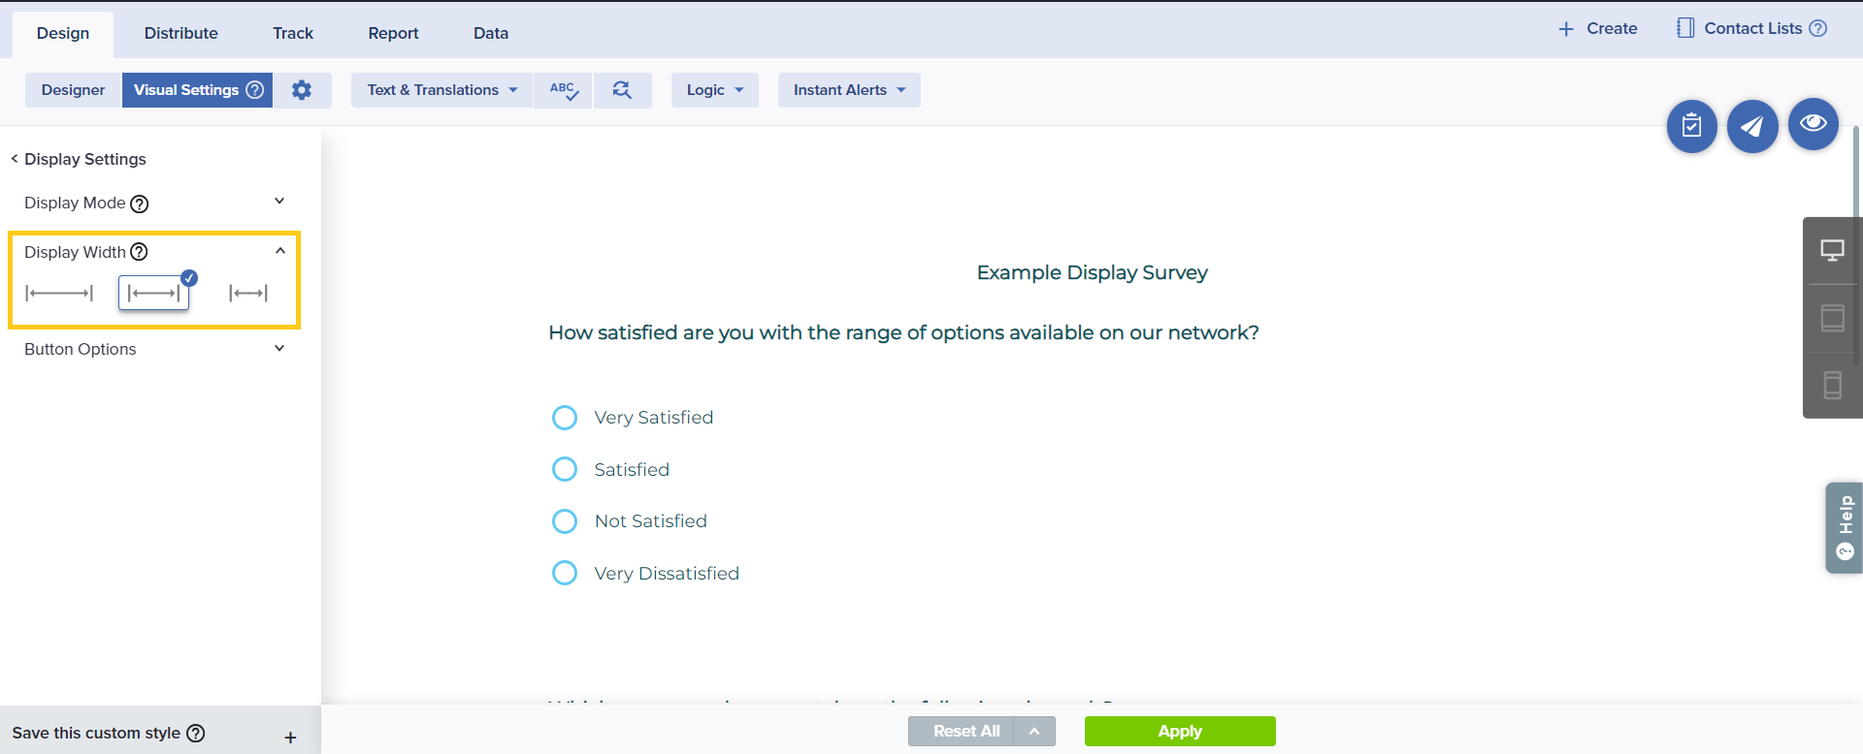Open survey preview with eye icon
This screenshot has width=1863, height=754.
1813,124
